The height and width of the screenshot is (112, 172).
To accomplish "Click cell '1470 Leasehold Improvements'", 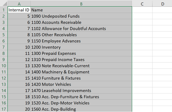I will (x=81, y=90).
